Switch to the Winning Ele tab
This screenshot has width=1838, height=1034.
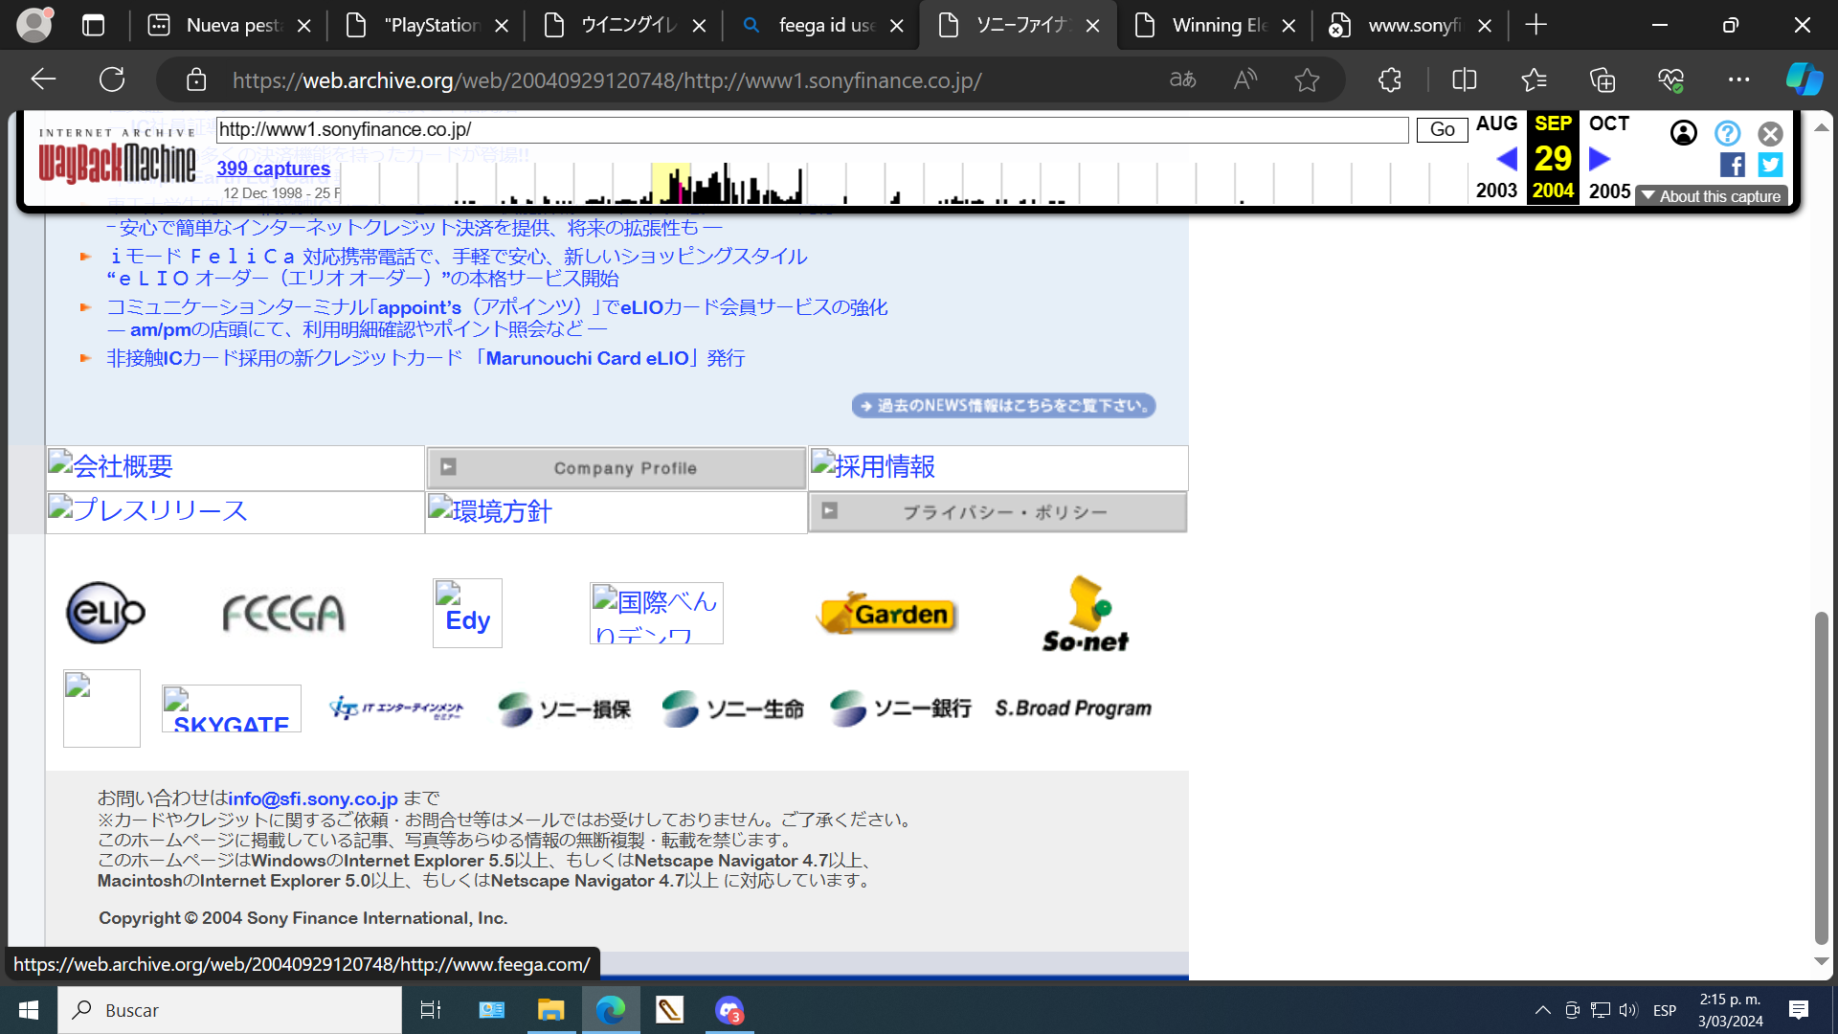(x=1216, y=25)
